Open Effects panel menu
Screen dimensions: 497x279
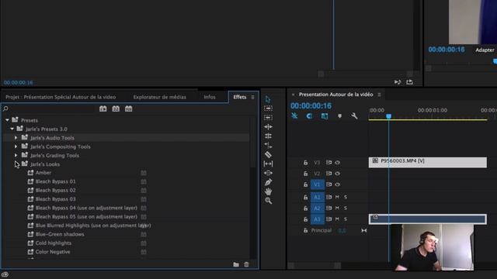[x=252, y=98]
